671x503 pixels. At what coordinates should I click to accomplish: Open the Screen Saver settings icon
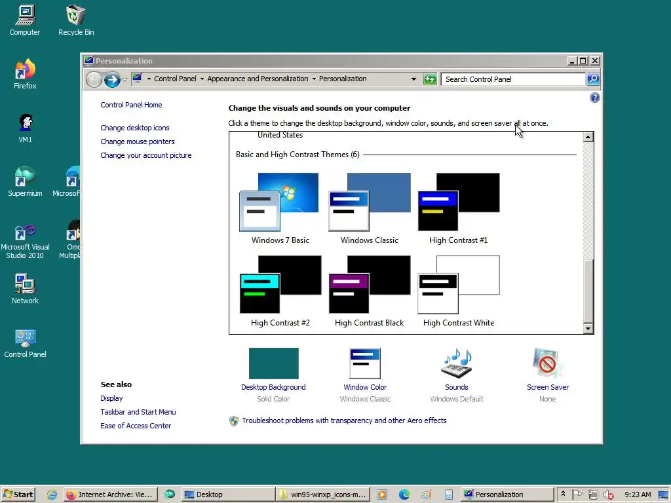[548, 363]
